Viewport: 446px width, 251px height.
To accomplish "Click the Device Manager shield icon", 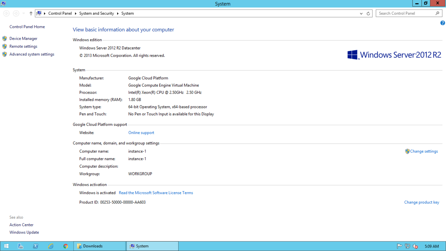I will [5, 39].
